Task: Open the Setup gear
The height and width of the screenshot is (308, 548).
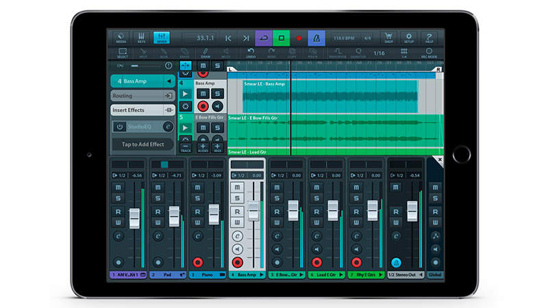Action: tap(409, 38)
